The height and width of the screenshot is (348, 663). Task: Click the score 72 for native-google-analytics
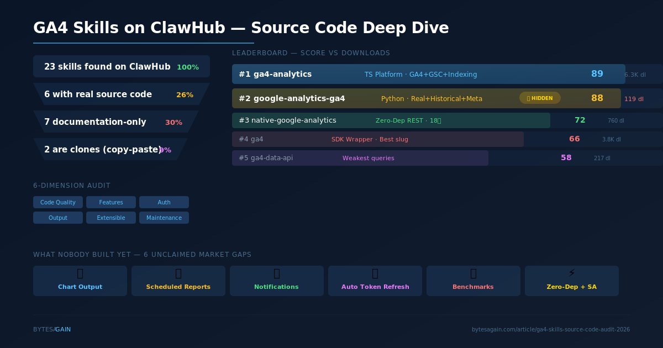tap(580, 120)
